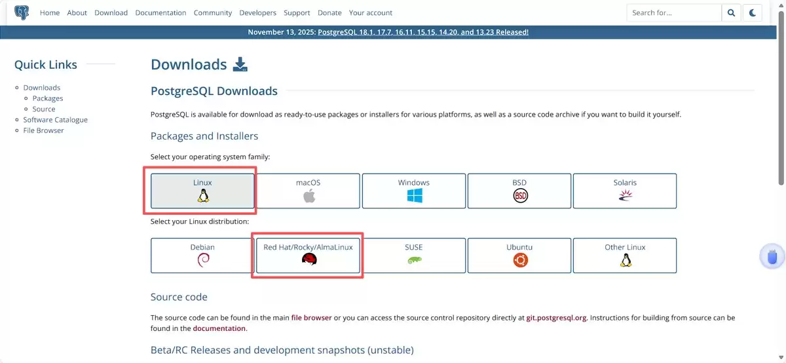Select the macOS operating system tile
This screenshot has height=363, width=786.
(309, 191)
